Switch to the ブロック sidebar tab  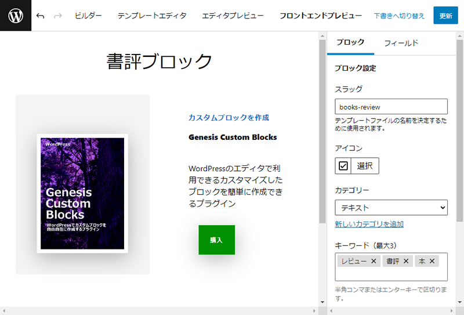[x=350, y=42]
